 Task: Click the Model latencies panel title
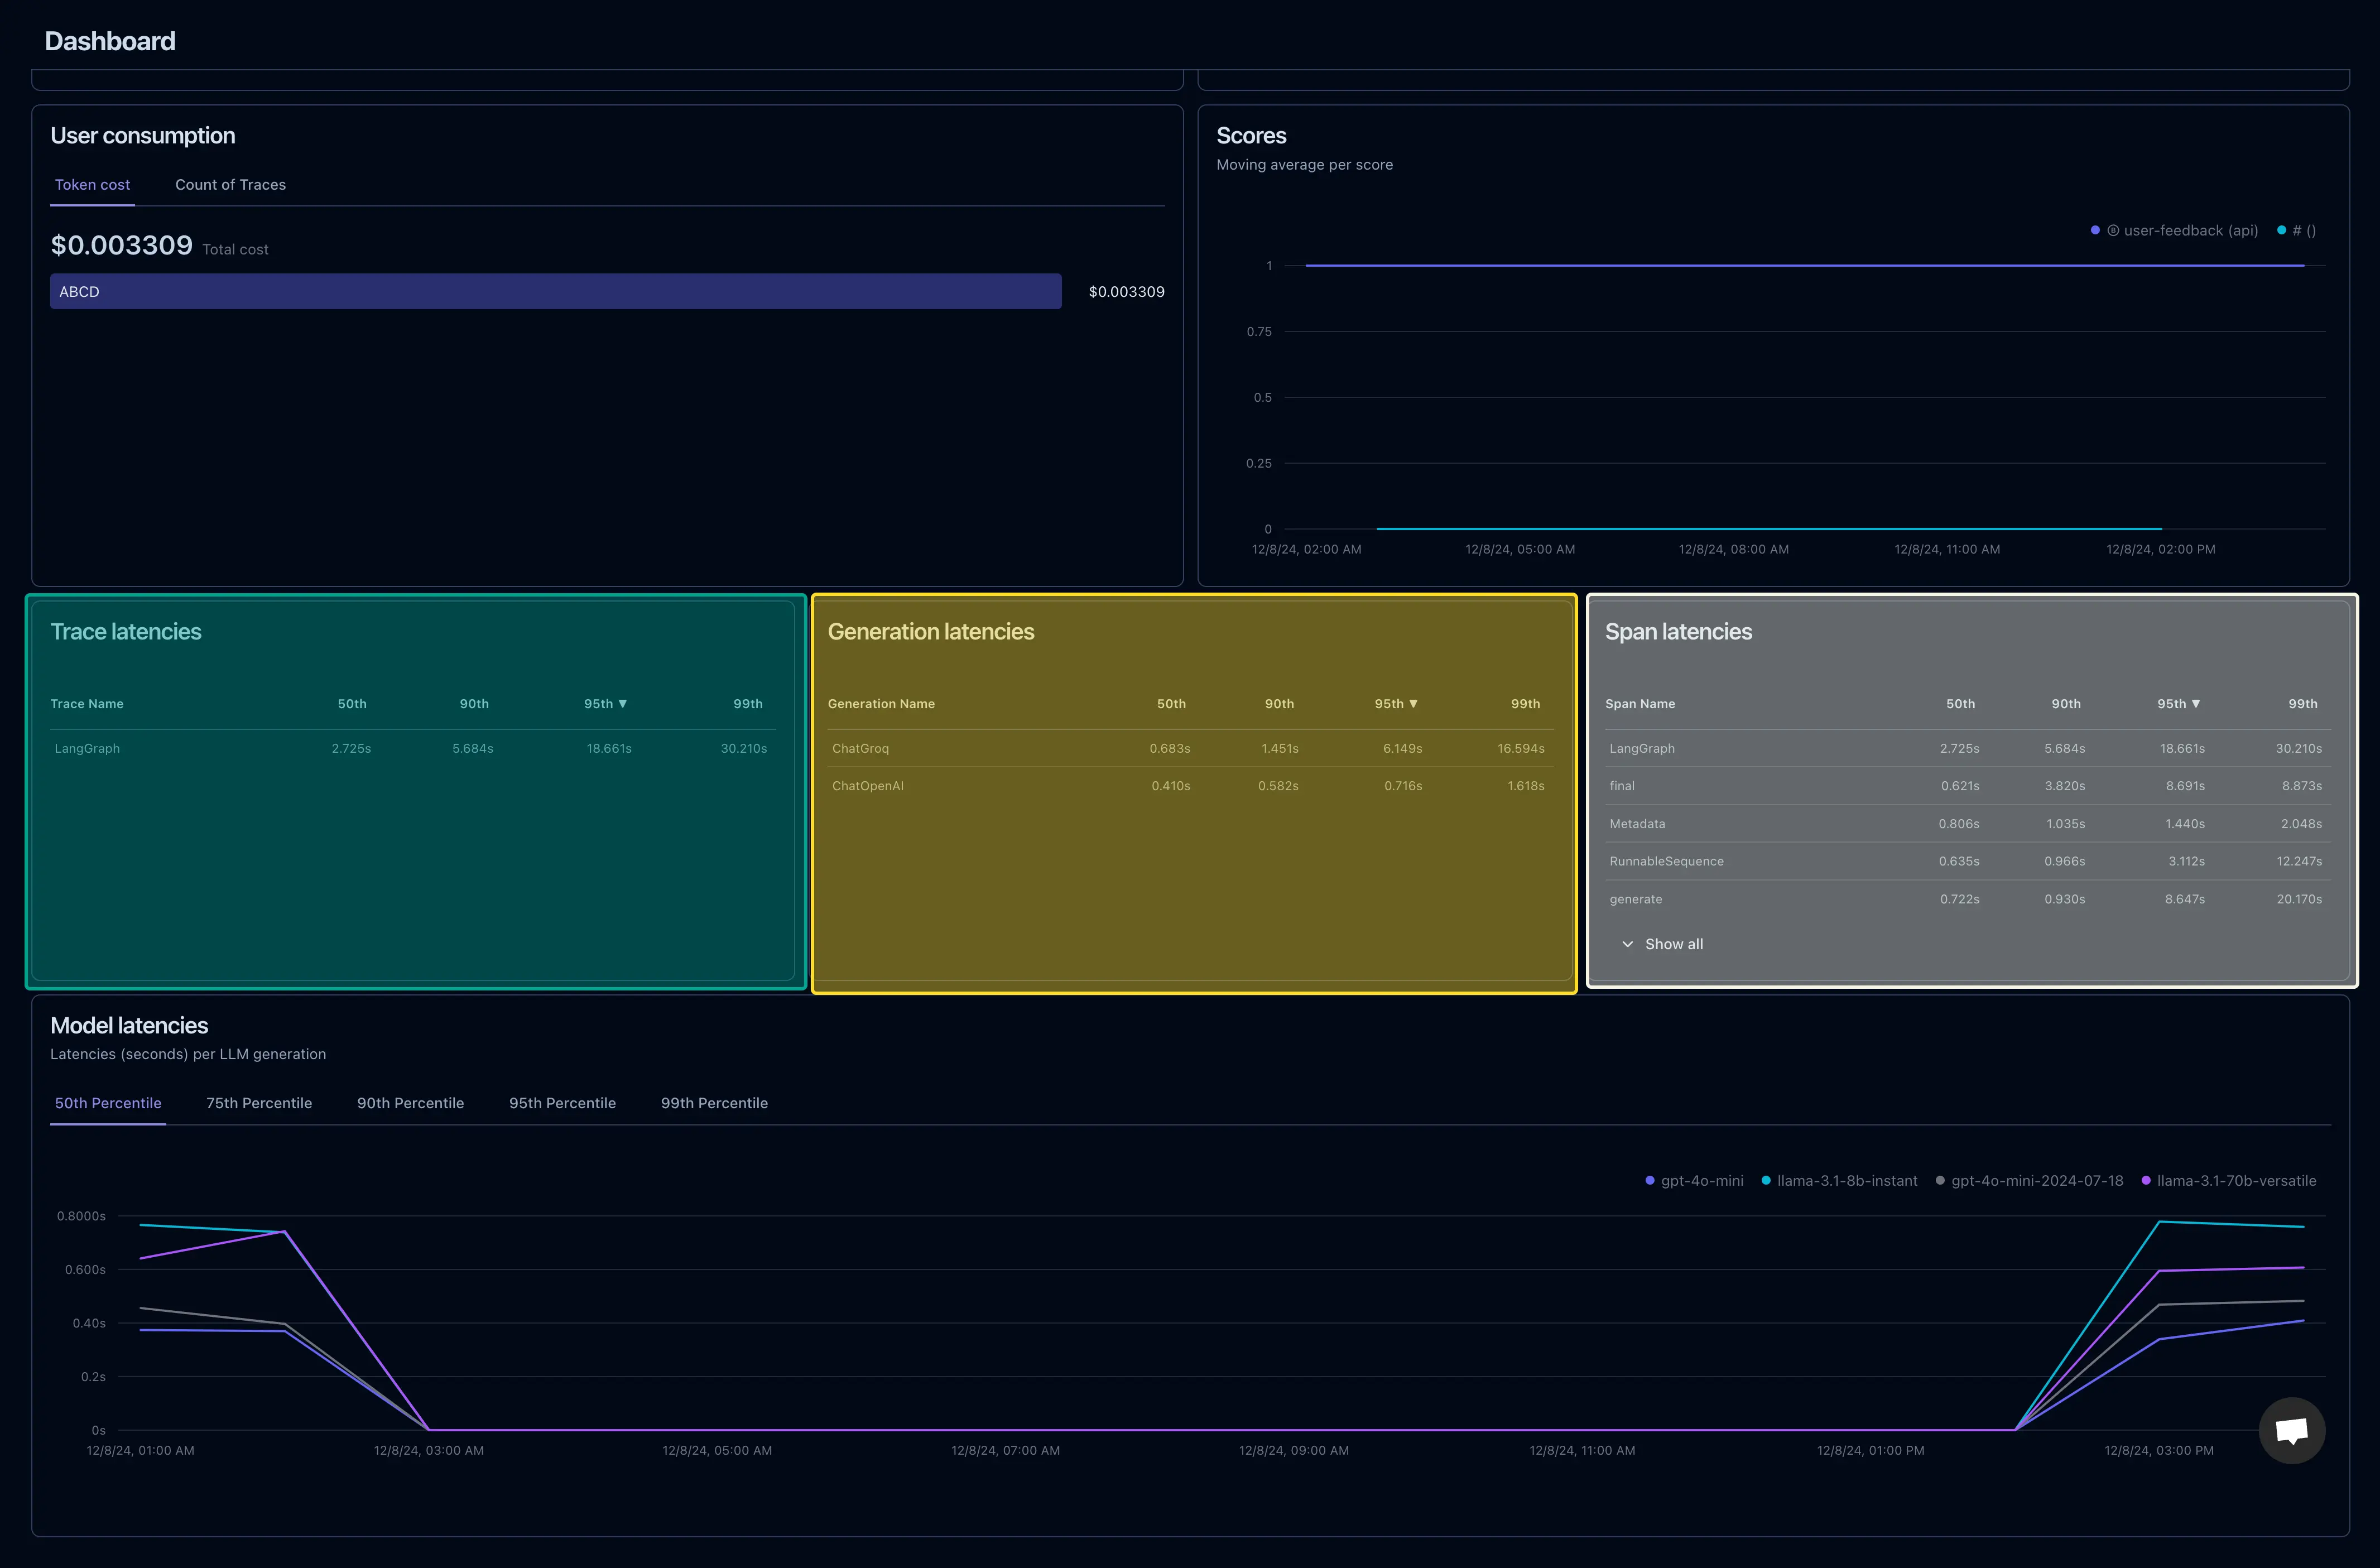[x=129, y=1025]
